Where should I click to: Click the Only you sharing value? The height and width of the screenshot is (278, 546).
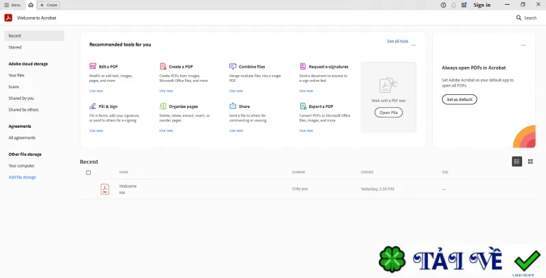300,189
